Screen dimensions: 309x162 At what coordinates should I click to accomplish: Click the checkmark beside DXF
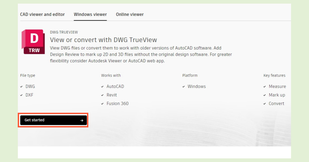coord(21,95)
